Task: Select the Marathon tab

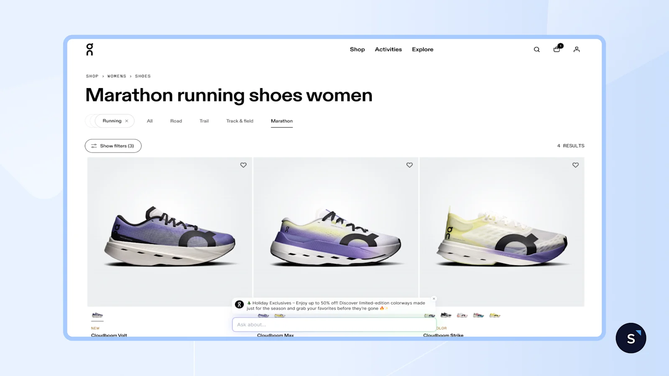Action: [282, 121]
